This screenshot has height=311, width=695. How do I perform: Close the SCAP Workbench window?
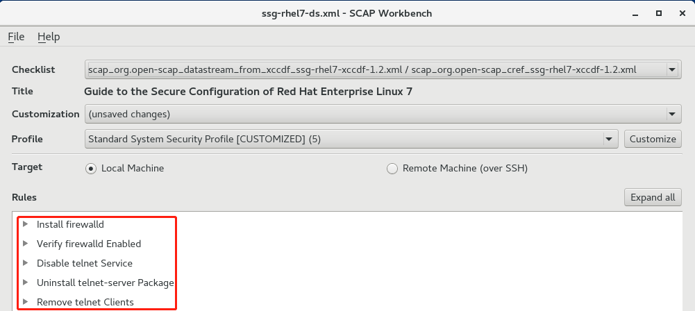click(682, 13)
